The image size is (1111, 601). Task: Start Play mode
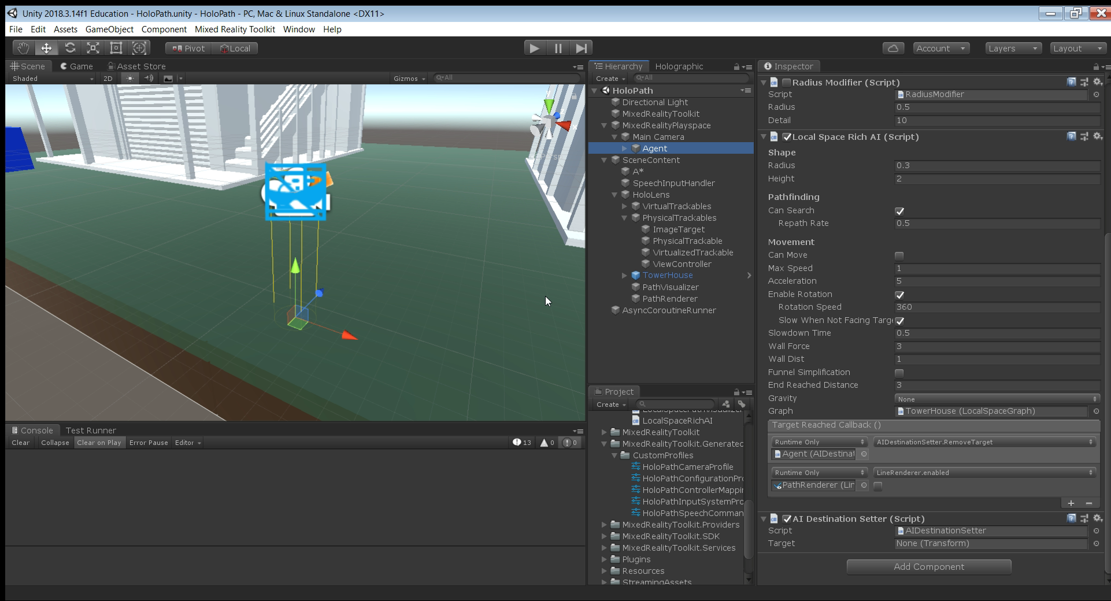tap(534, 48)
